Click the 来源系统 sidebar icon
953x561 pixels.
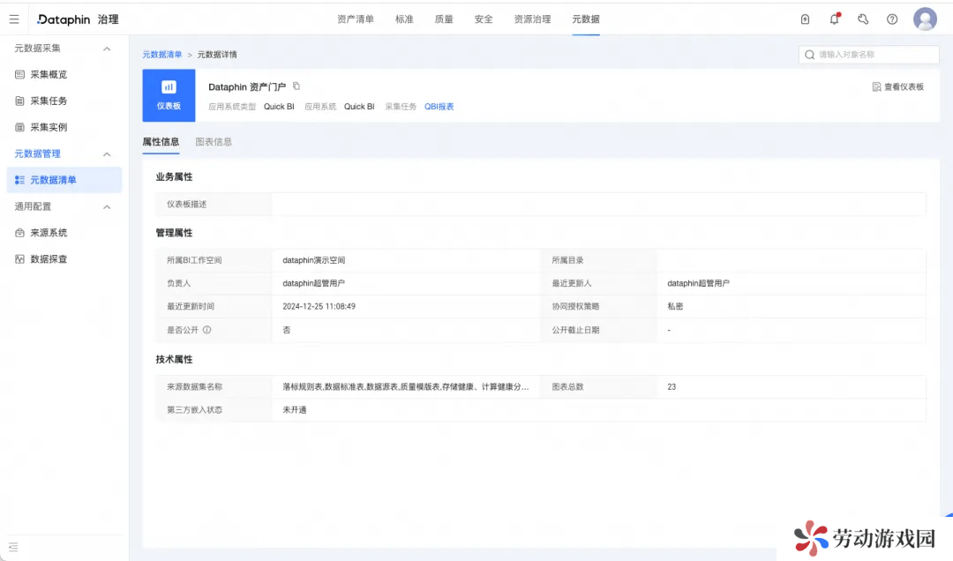(x=19, y=233)
